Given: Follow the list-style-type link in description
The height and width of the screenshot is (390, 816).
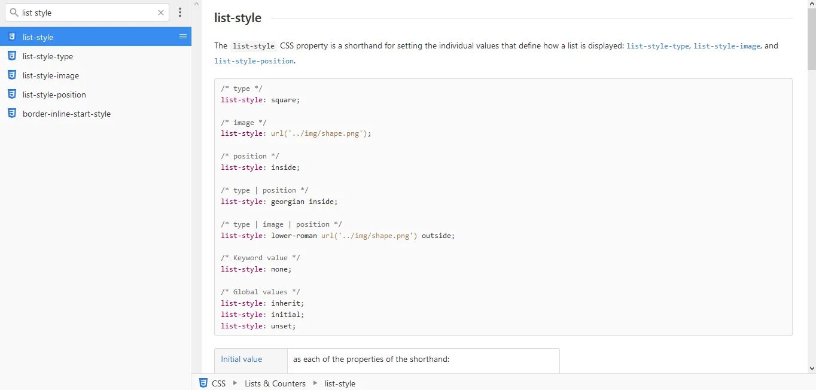Looking at the screenshot, I should 657,46.
